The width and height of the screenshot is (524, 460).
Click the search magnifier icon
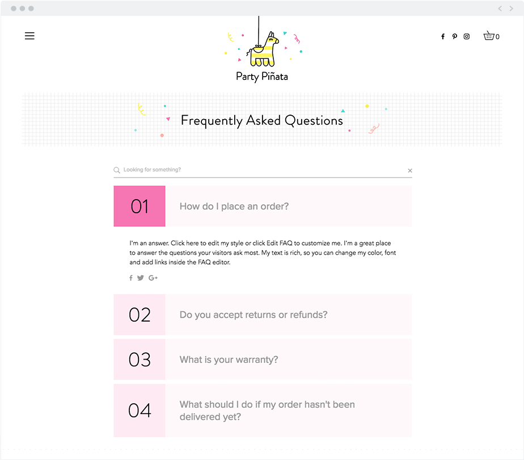pos(117,170)
